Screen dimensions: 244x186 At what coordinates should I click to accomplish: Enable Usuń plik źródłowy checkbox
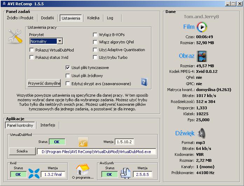(x=68, y=76)
